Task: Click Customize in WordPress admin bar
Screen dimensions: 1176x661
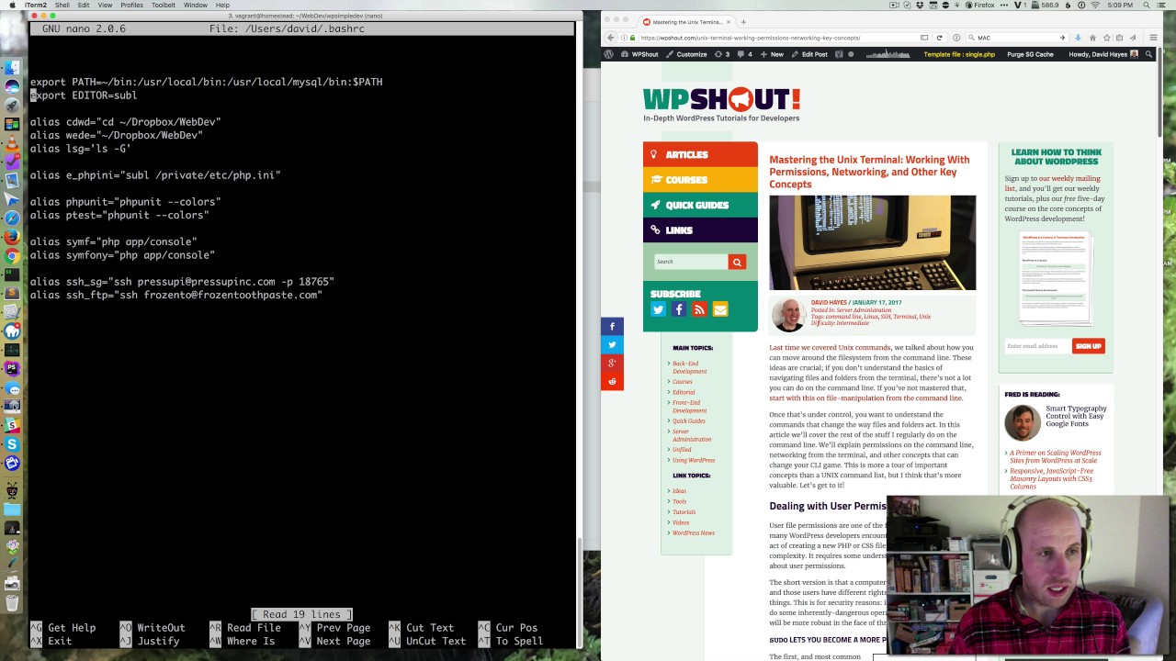Action: point(686,54)
